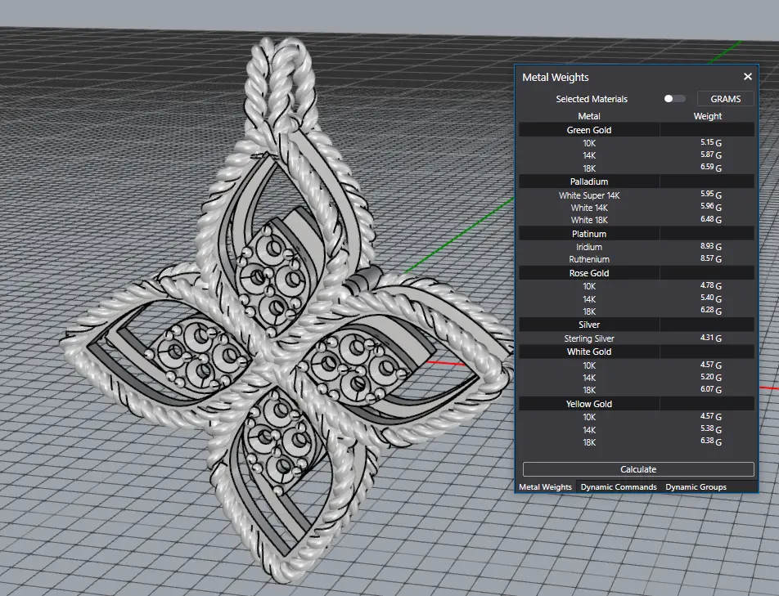Select the Metal Weights tab
The height and width of the screenshot is (596, 779).
[546, 487]
